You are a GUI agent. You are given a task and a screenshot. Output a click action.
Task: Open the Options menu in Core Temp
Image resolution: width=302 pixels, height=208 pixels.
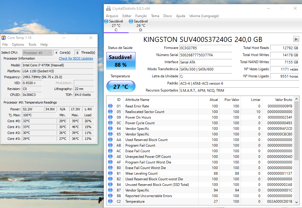[x=18, y=45]
